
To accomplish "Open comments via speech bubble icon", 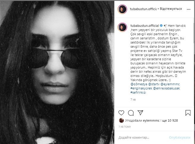I will (x=131, y=113).
